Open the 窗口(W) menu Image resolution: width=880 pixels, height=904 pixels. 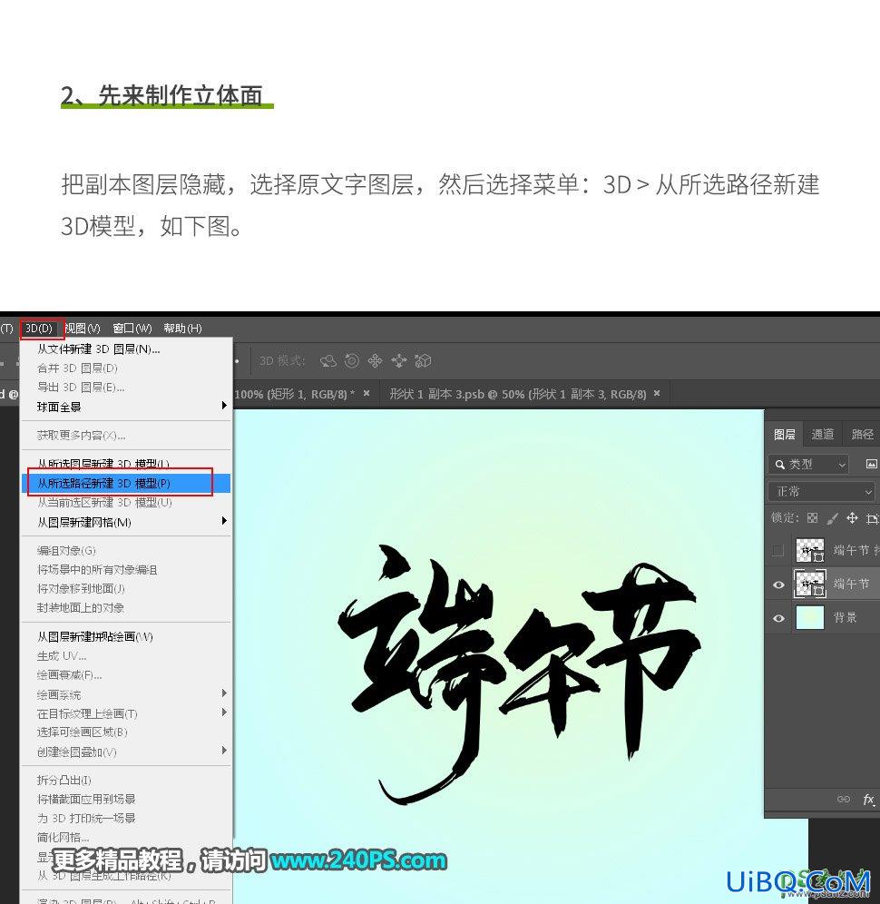(132, 328)
